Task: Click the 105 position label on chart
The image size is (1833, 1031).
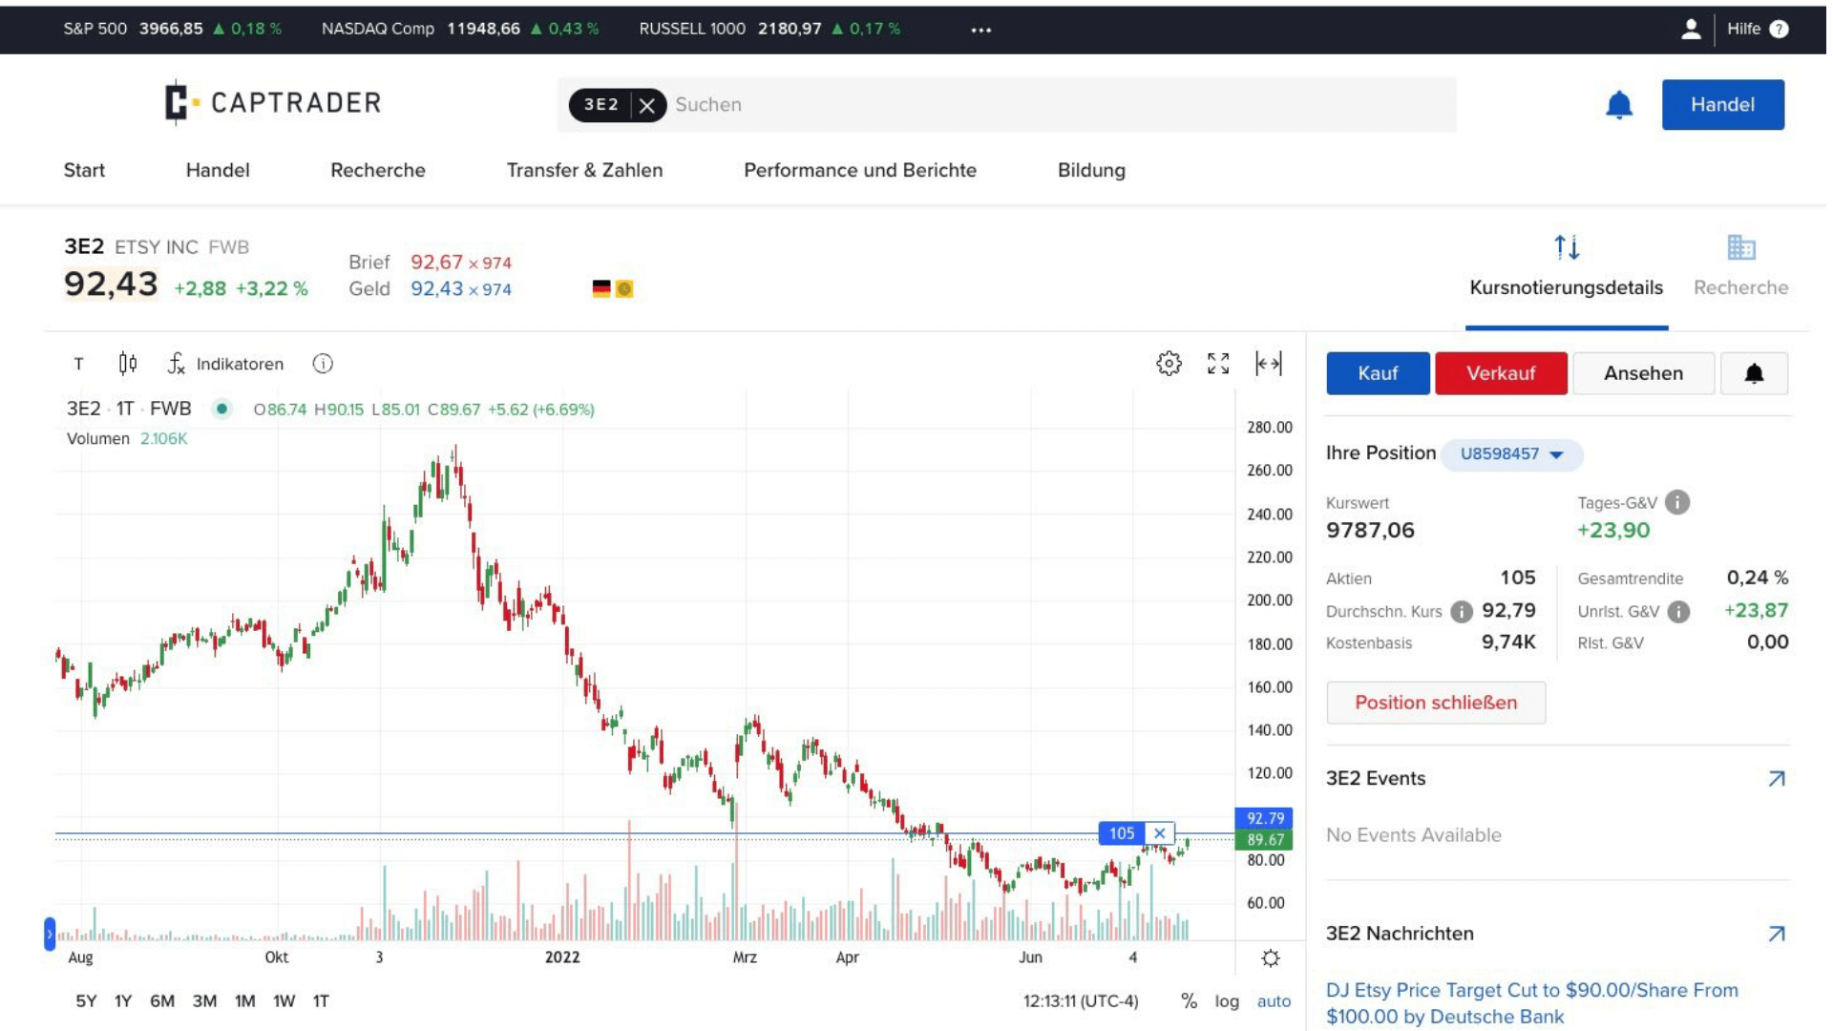Action: coord(1122,833)
